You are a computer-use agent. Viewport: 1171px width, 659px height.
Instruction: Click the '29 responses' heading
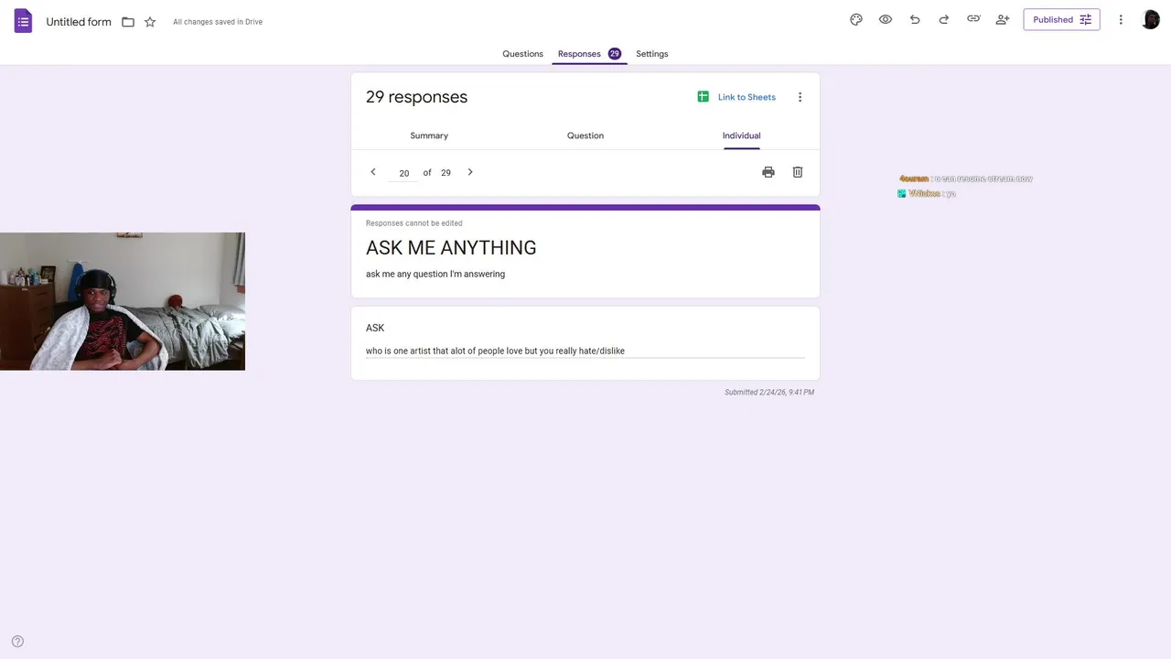(416, 97)
